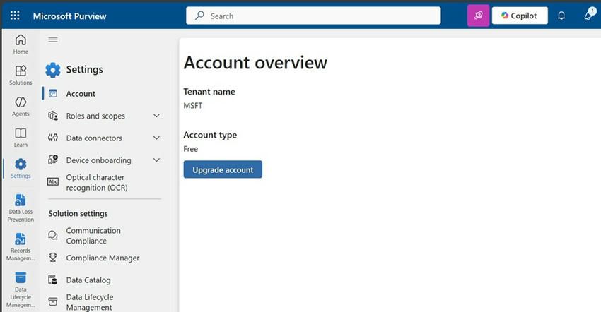The image size is (601, 312).
Task: Click the Account item icon
Action: 53,93
